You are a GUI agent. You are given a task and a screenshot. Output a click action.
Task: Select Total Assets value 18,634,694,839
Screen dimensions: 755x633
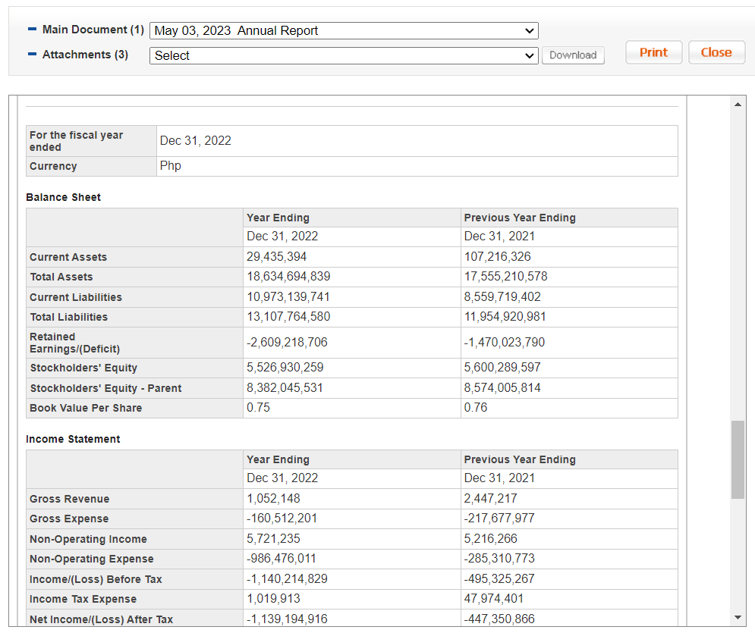click(x=288, y=277)
